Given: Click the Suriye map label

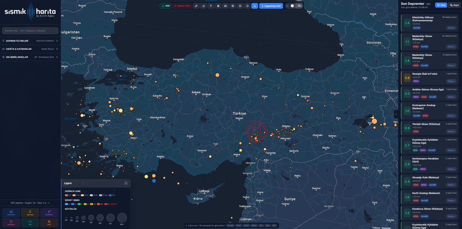Looking at the screenshot, I should point(290,199).
